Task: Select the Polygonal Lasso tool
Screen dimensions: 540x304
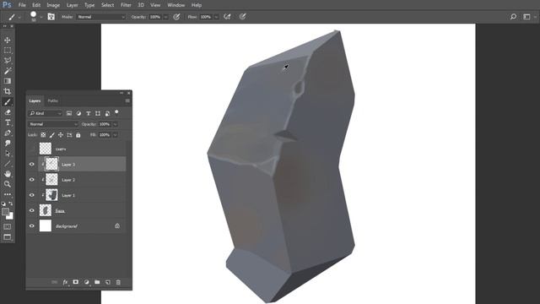Action: pos(8,61)
